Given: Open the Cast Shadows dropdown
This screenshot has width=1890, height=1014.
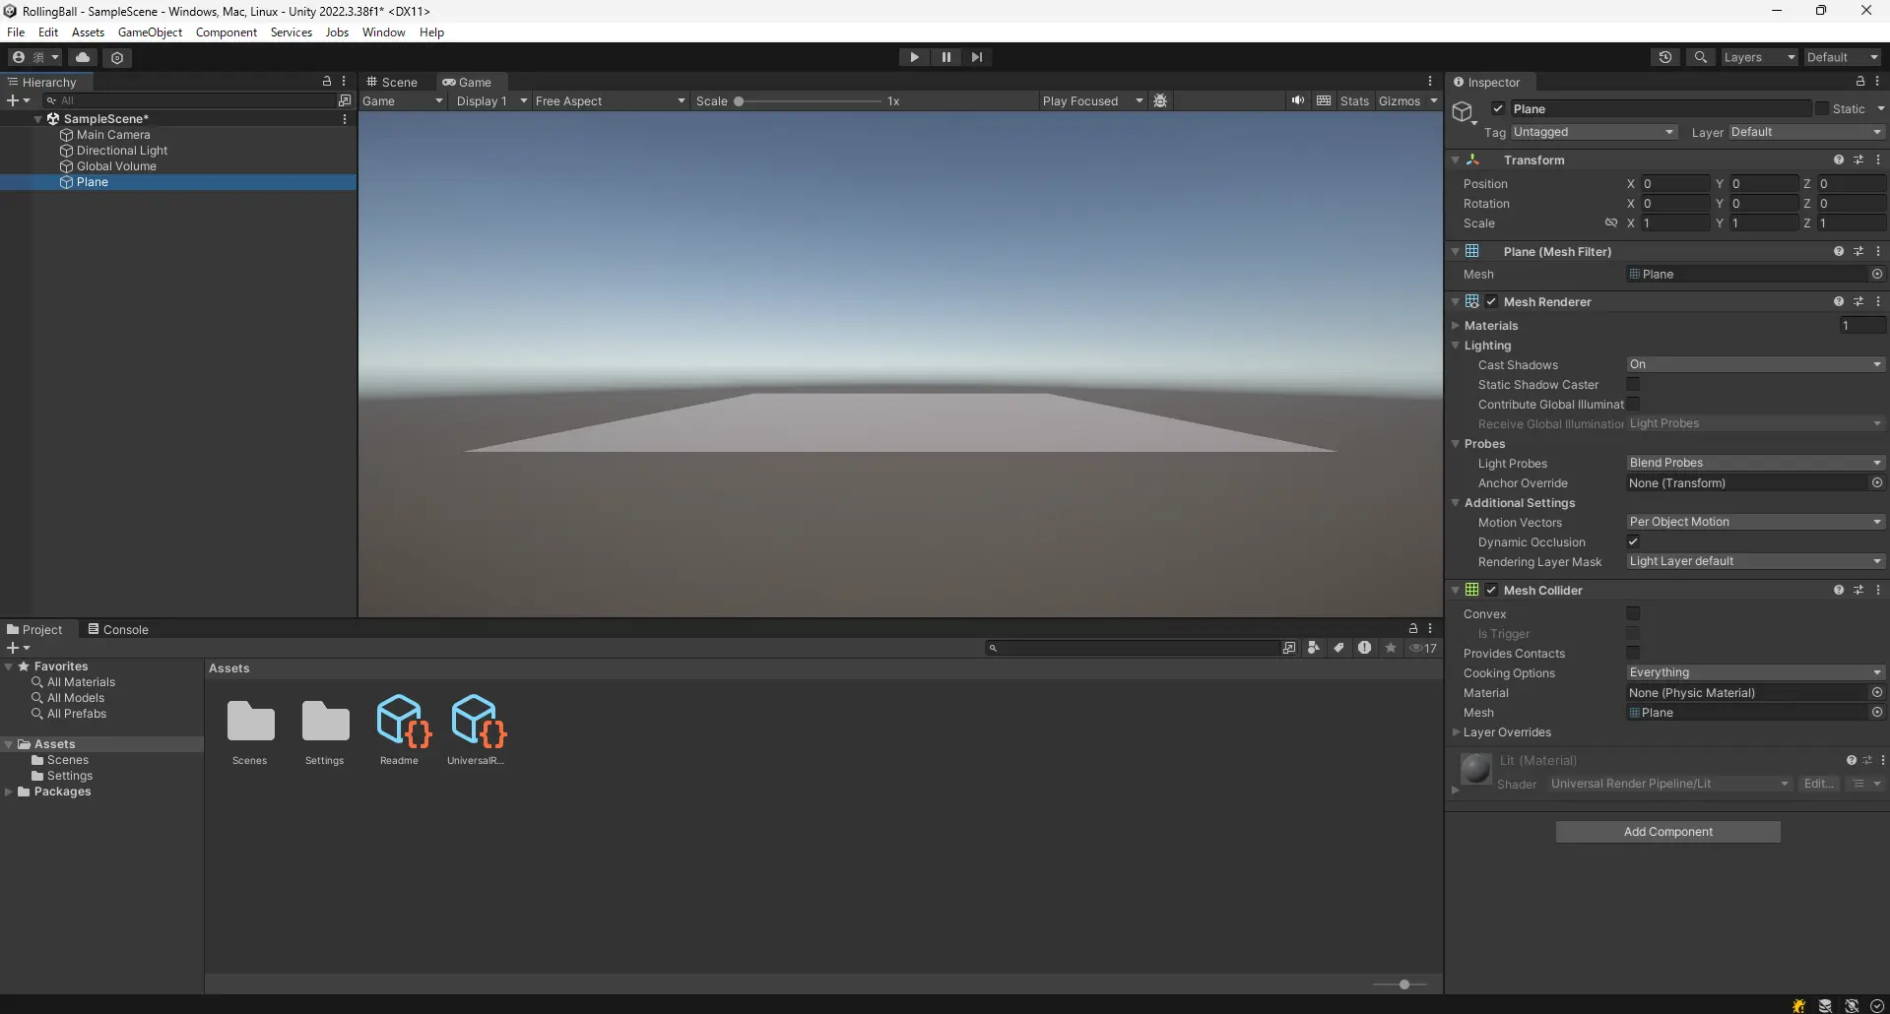Looking at the screenshot, I should (x=1754, y=364).
